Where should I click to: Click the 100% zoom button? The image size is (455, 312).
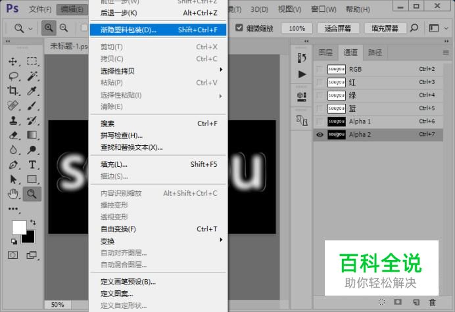pos(297,28)
